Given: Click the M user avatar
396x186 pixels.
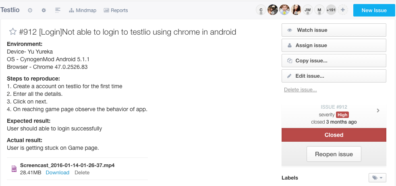Looking at the screenshot, I should click(319, 10).
